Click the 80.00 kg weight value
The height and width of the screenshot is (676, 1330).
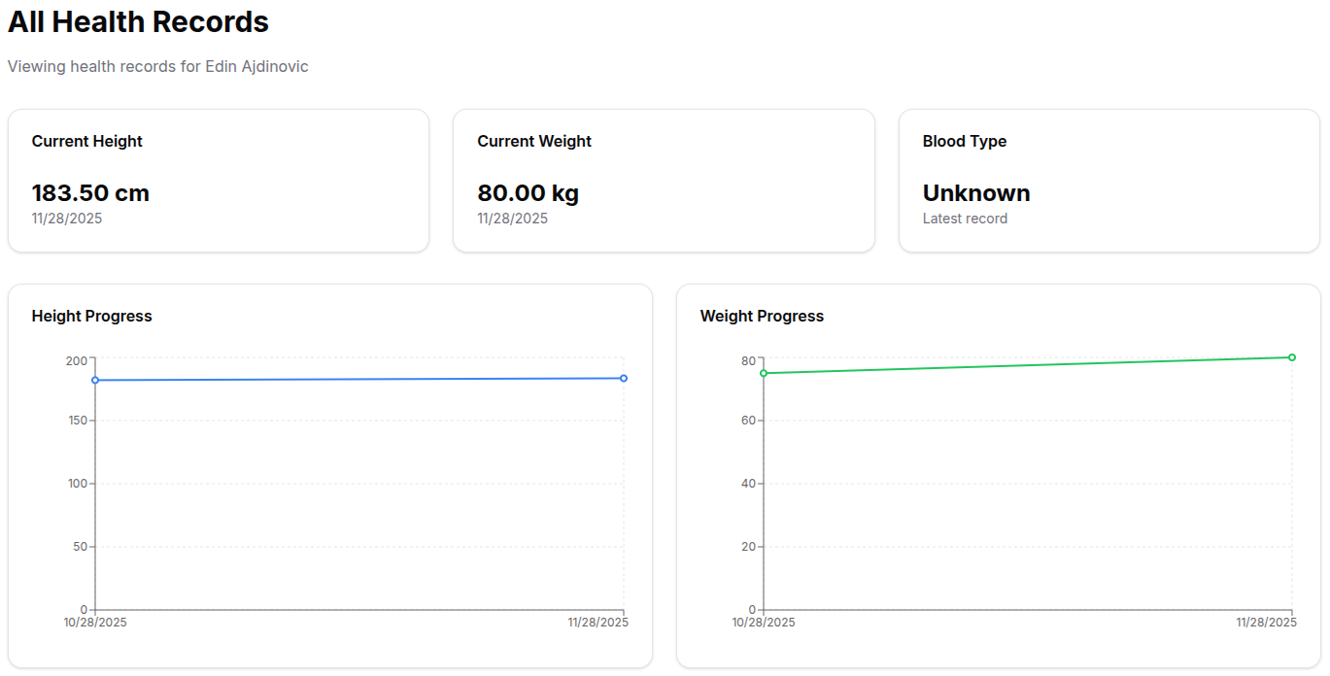(x=528, y=193)
